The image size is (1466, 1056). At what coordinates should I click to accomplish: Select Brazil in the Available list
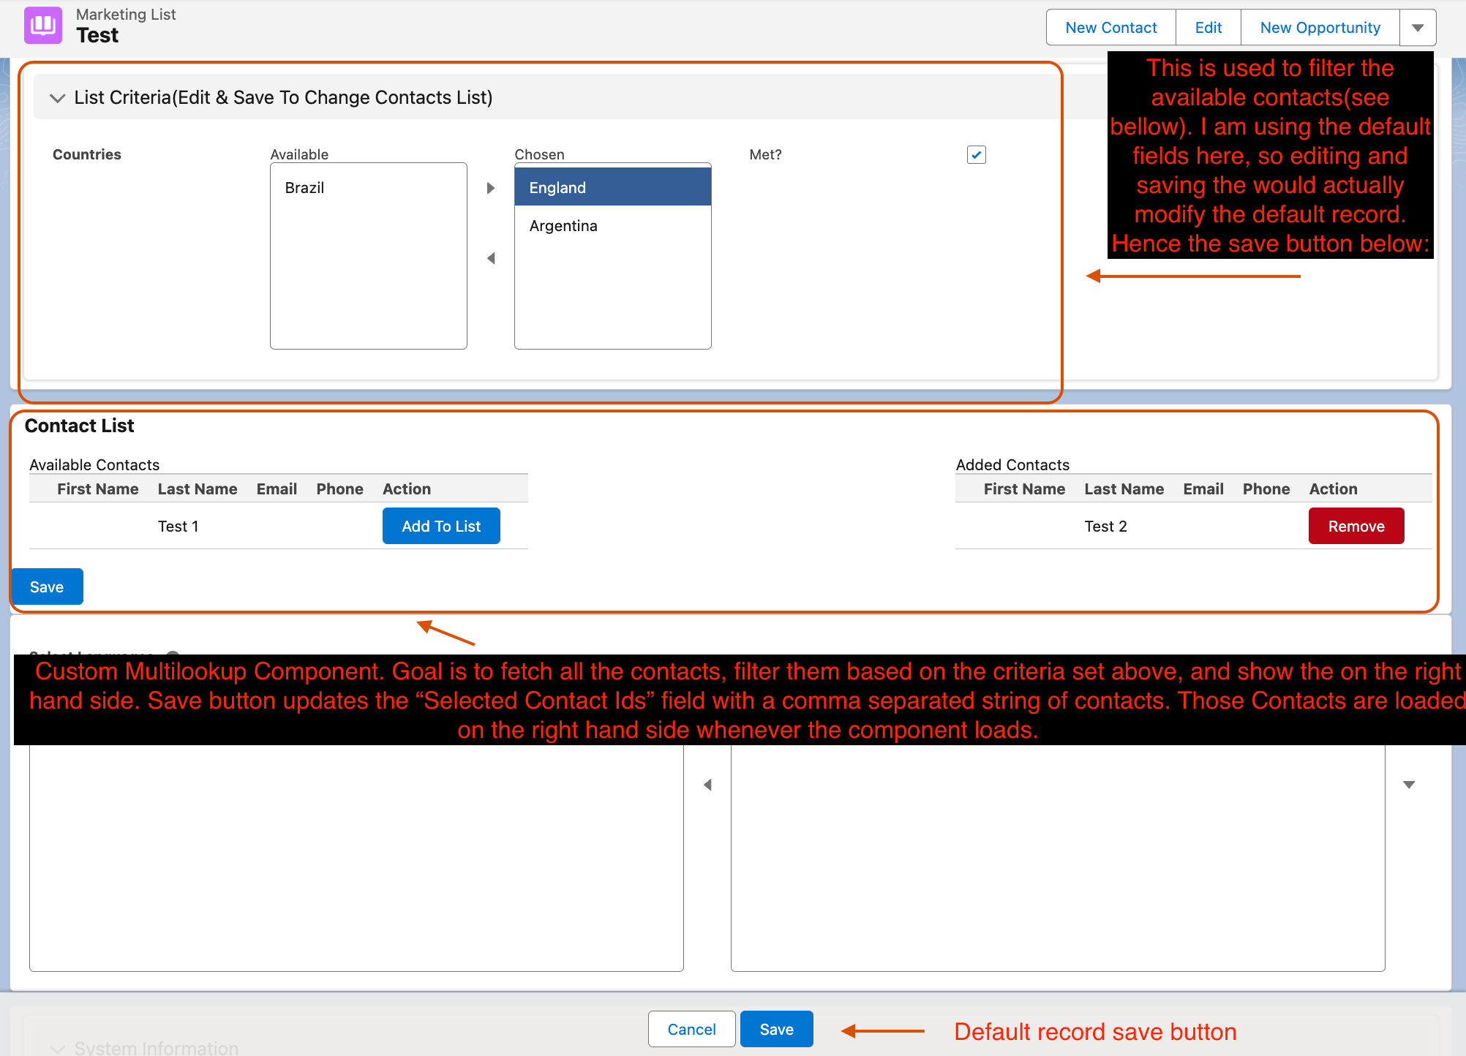point(304,188)
